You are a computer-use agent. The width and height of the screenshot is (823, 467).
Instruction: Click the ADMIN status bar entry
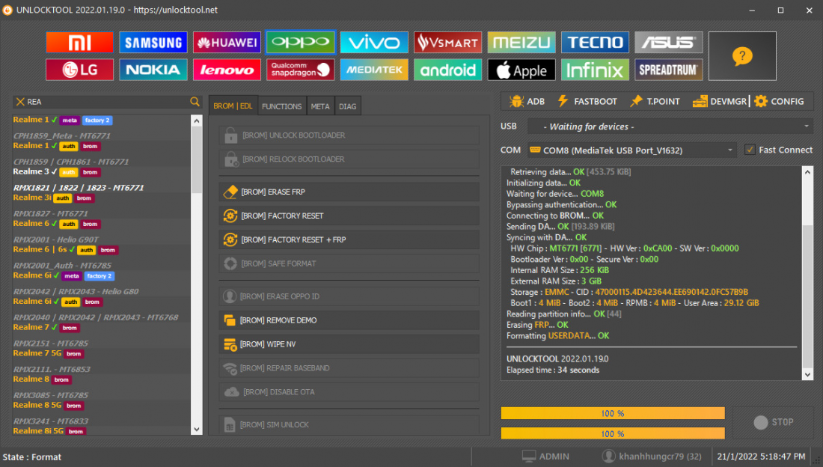point(546,457)
